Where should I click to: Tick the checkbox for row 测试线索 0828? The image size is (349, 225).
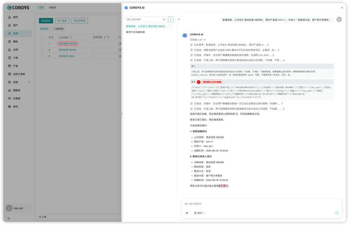tap(42, 56)
